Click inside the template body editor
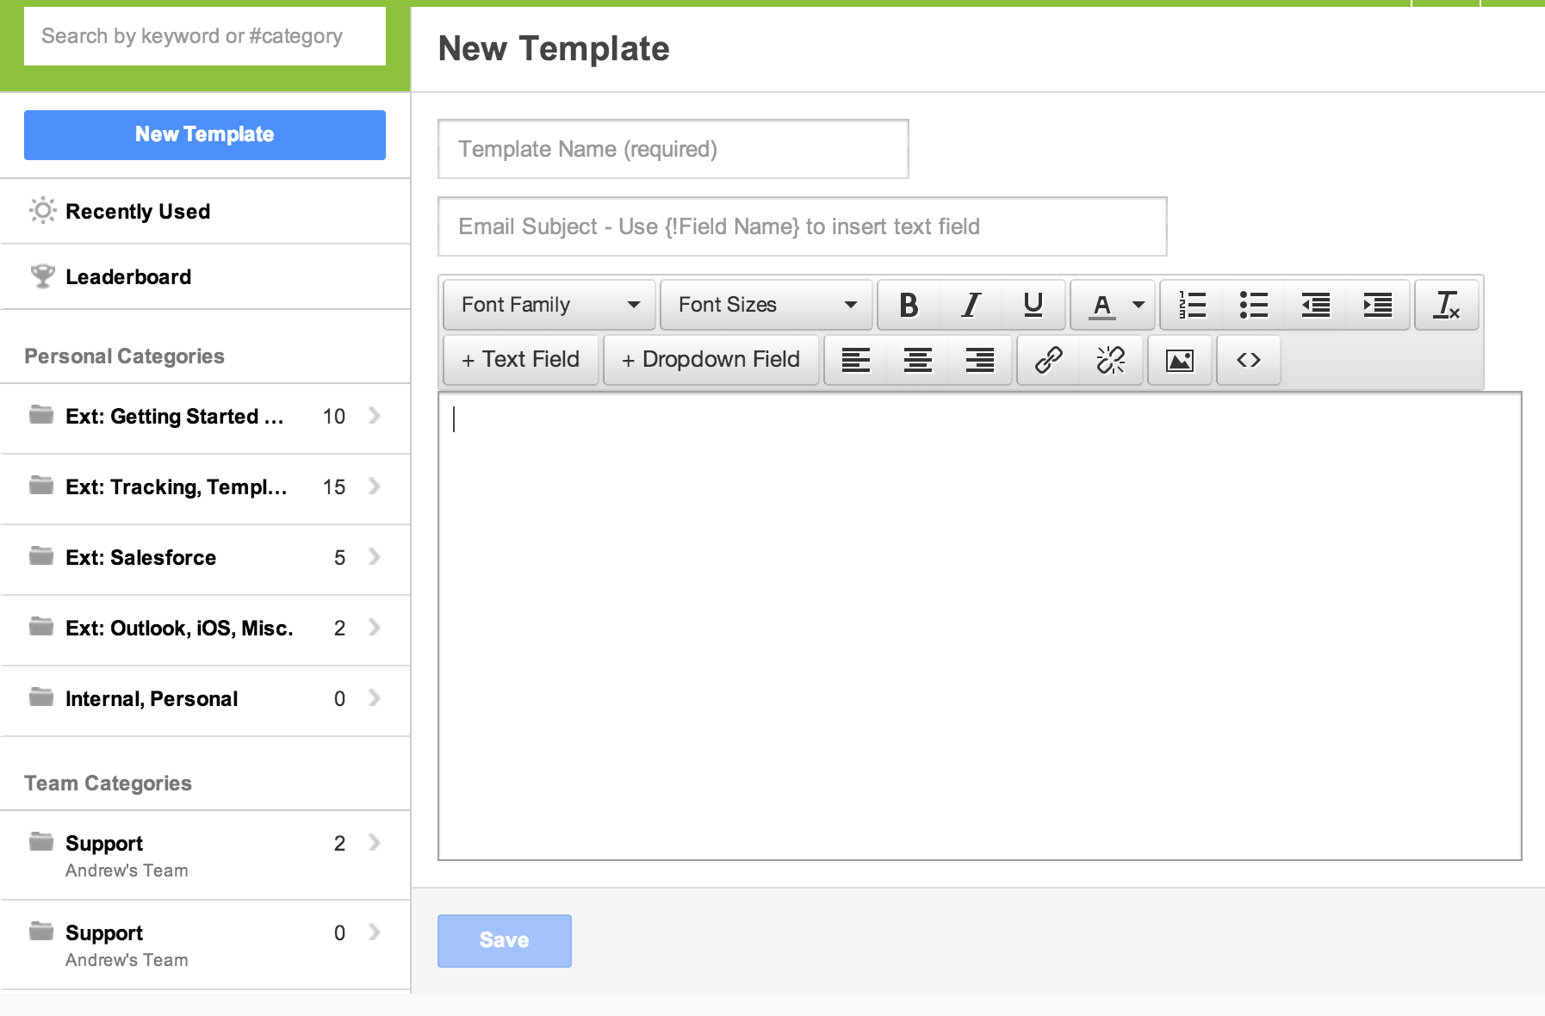The width and height of the screenshot is (1545, 1016). coord(980,626)
